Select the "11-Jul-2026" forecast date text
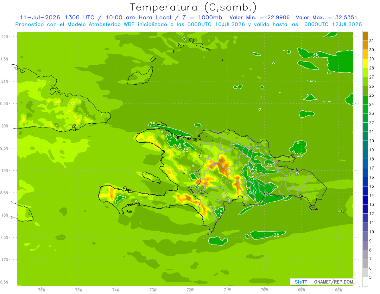Viewport: 380px width, 294px height. tap(40, 17)
